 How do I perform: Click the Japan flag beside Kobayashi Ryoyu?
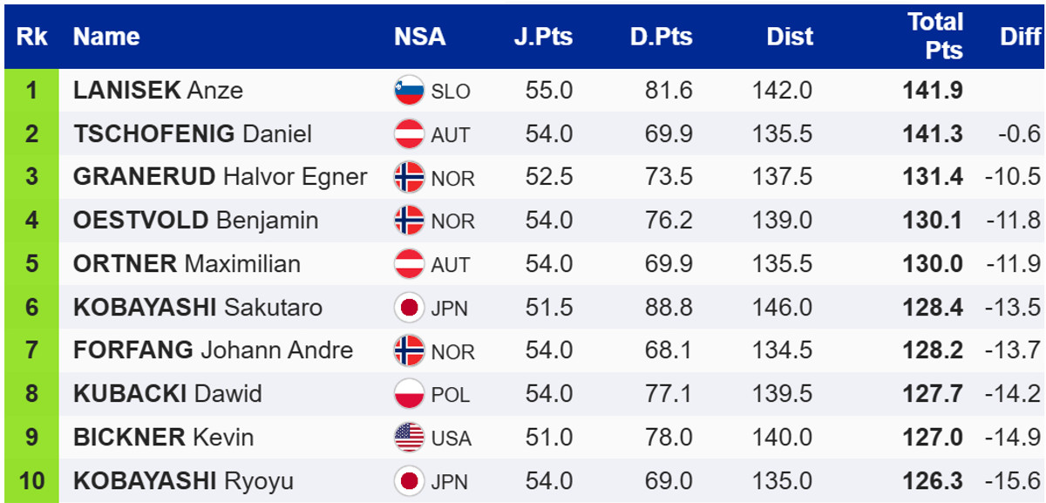click(x=409, y=480)
